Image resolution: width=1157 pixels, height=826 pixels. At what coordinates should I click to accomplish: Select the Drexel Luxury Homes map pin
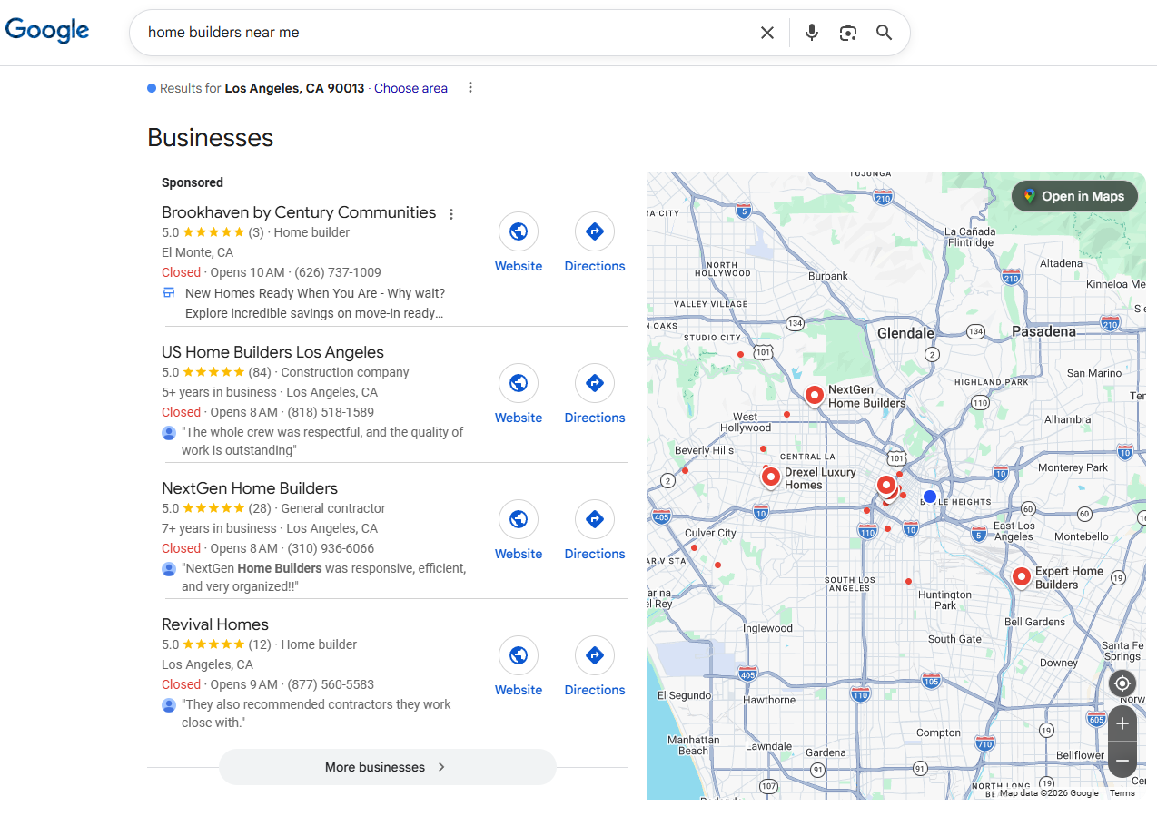(x=771, y=476)
